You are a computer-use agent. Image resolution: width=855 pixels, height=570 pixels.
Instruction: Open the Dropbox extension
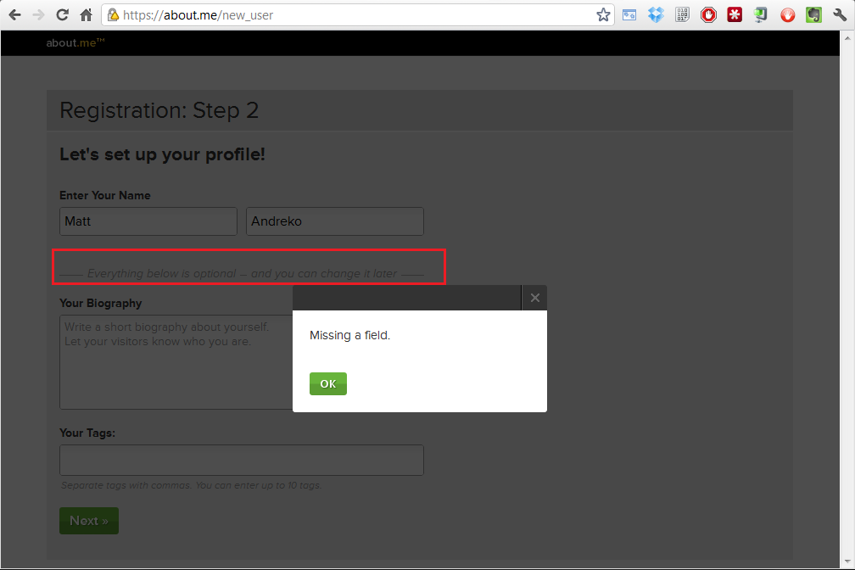656,14
